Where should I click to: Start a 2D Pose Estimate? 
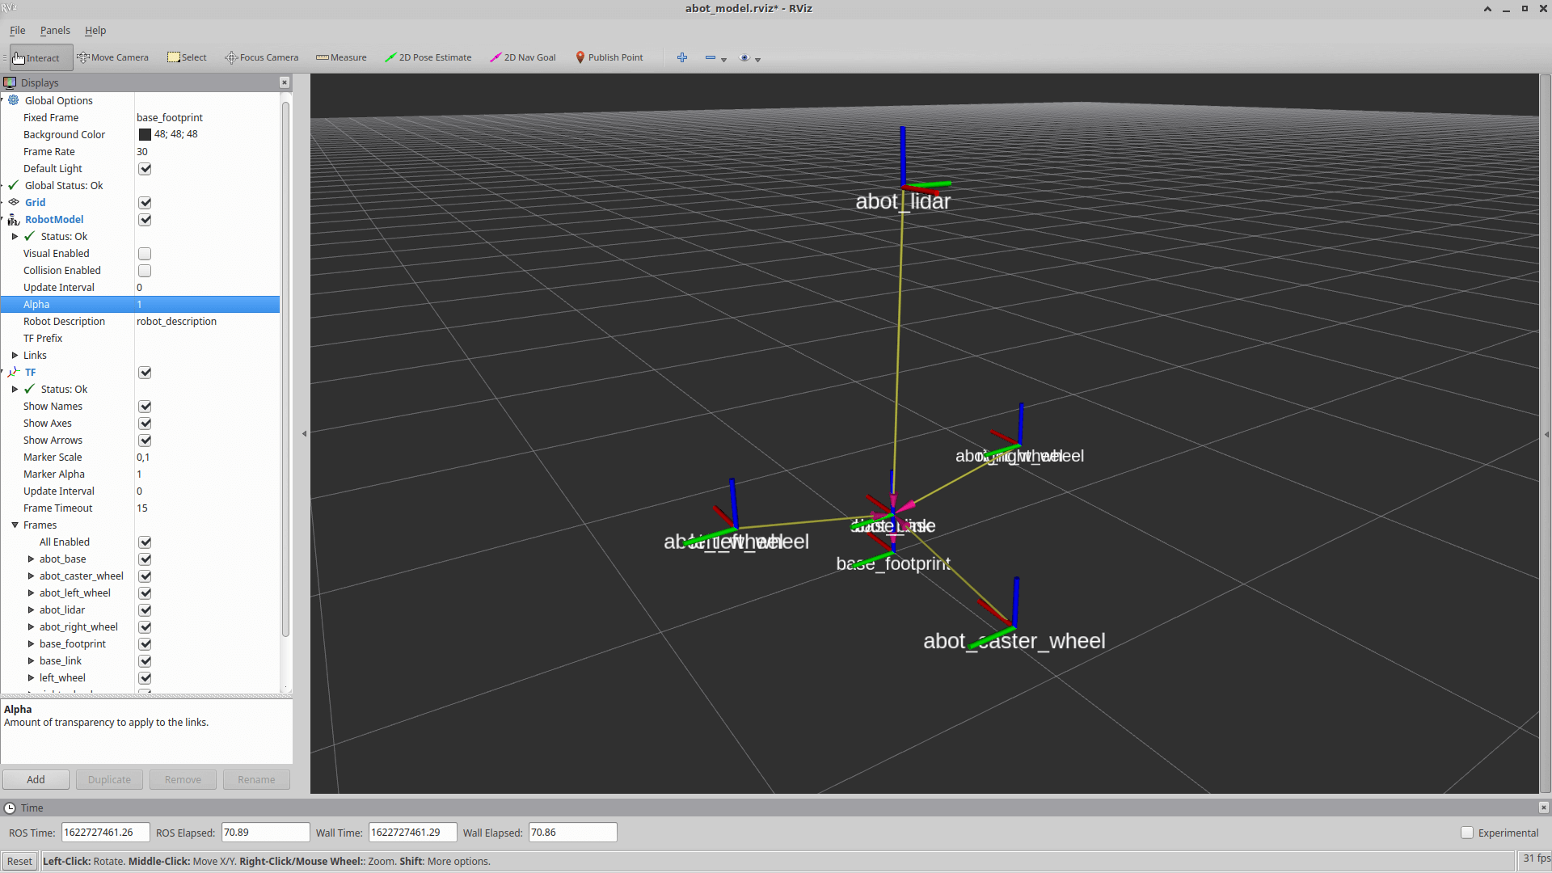(x=428, y=57)
